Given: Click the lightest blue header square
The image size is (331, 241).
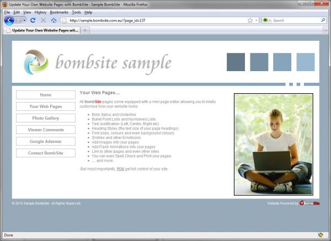Looking at the screenshot, I should [306, 62].
